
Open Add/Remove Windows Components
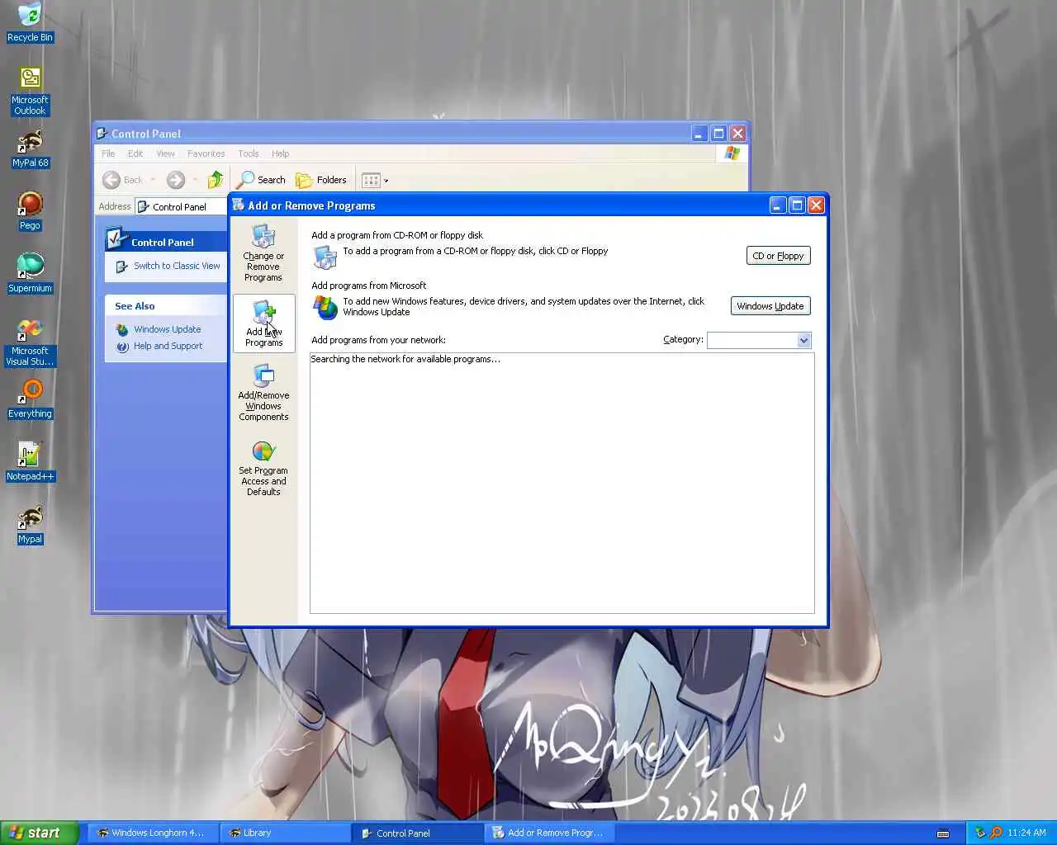click(263, 393)
